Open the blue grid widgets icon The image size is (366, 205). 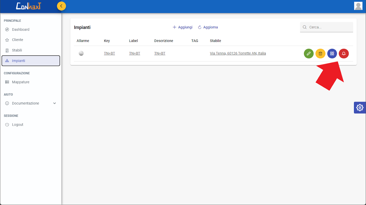pos(332,53)
